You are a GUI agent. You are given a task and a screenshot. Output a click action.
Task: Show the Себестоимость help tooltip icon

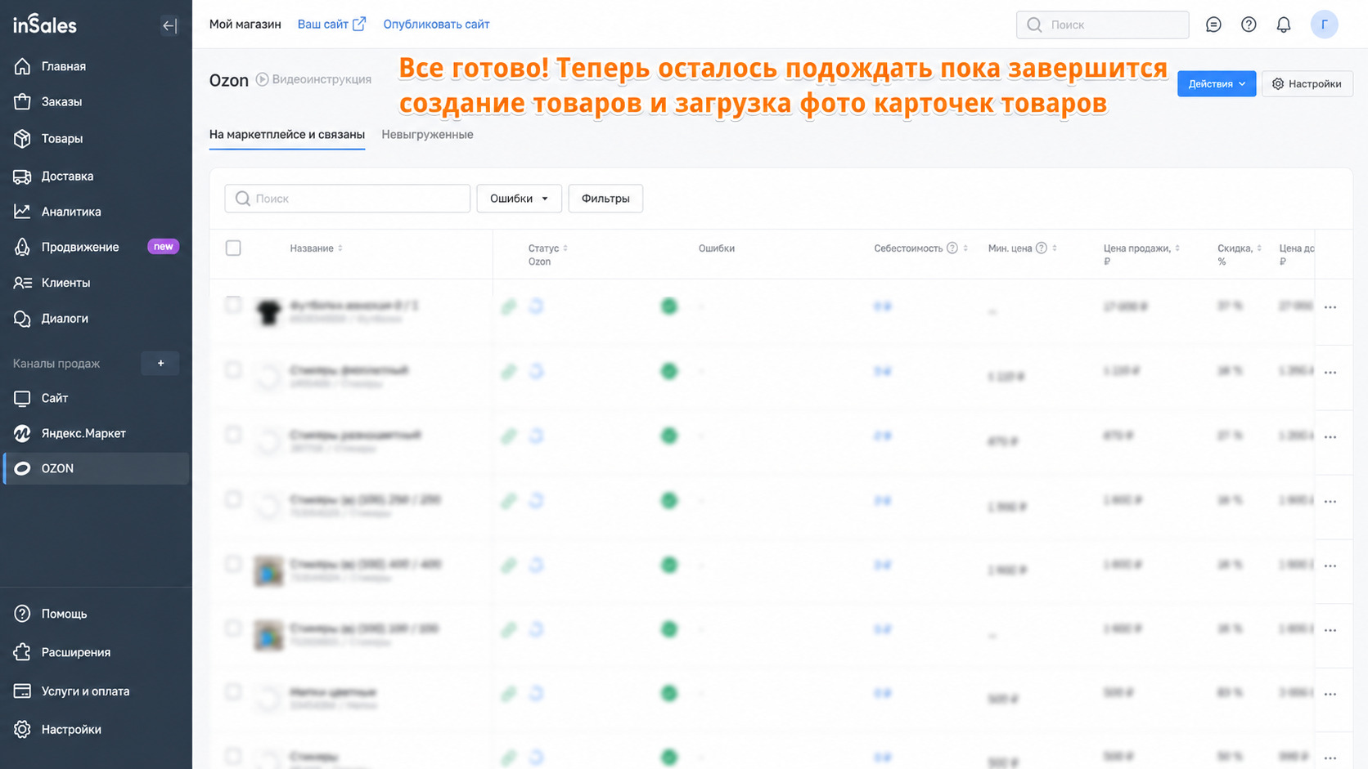click(952, 248)
